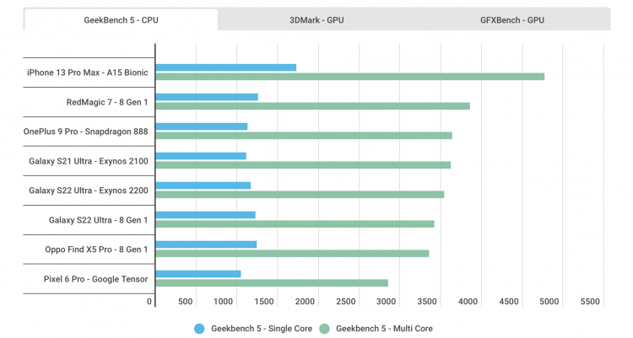
Task: Click the iPhone 13 Pro Max multi core bar
Action: pos(350,77)
